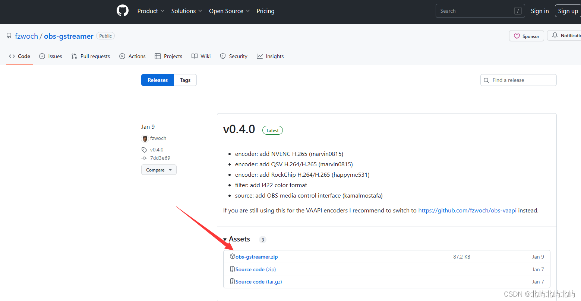Click the Public visibility badge
Image resolution: width=581 pixels, height=301 pixels.
point(105,36)
